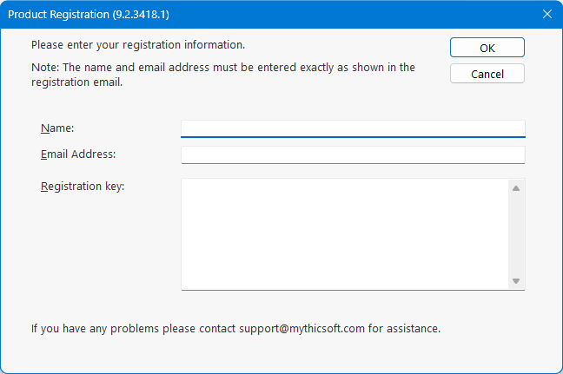Image resolution: width=563 pixels, height=374 pixels.
Task: Click inside the Registration key text area
Action: coord(344,234)
